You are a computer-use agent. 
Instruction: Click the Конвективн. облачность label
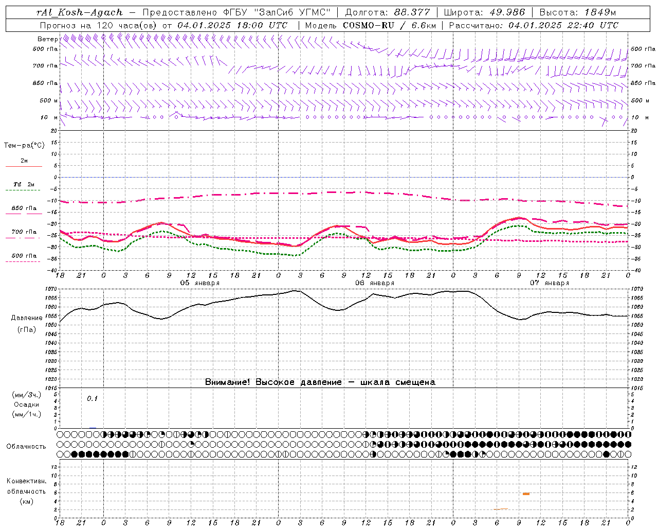pyautogui.click(x=26, y=486)
